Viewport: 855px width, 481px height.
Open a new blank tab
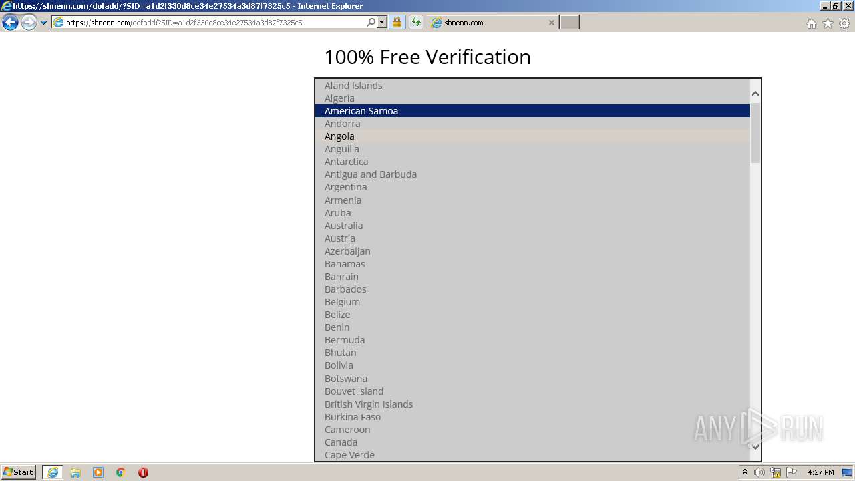(569, 23)
